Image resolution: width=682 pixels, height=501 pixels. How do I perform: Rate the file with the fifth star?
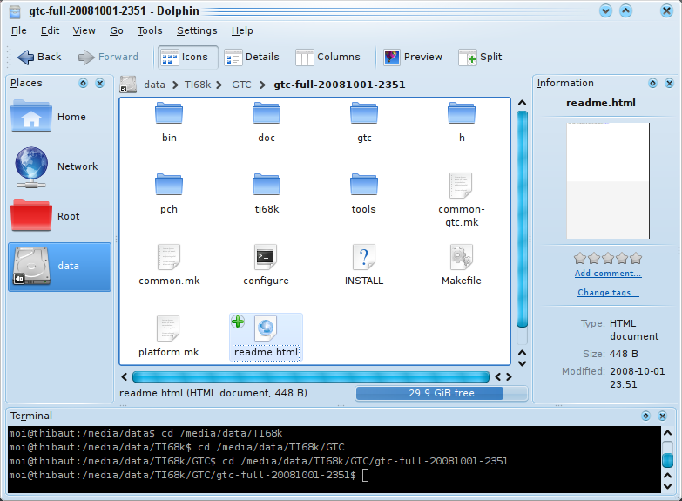click(636, 258)
